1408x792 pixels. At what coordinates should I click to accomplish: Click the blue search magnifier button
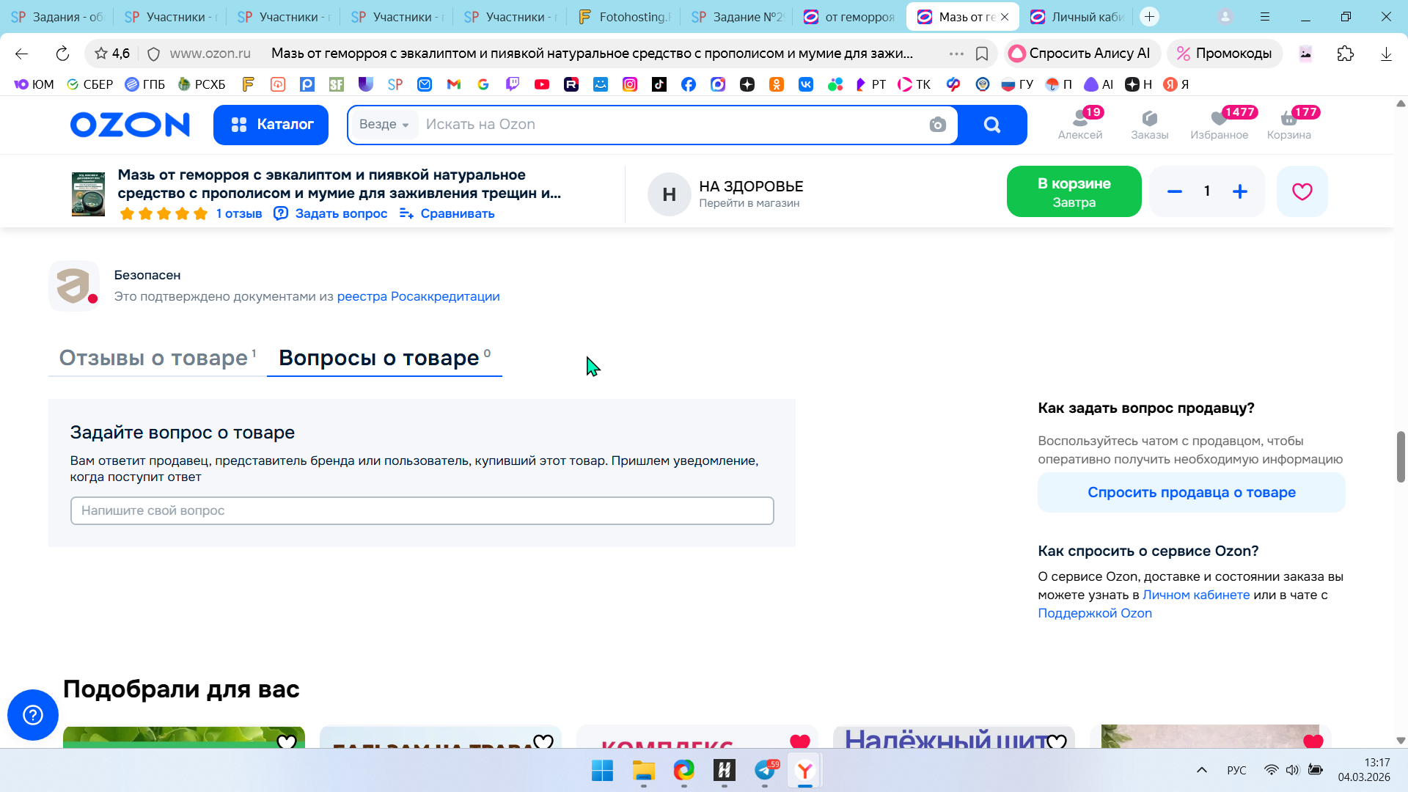coord(991,125)
